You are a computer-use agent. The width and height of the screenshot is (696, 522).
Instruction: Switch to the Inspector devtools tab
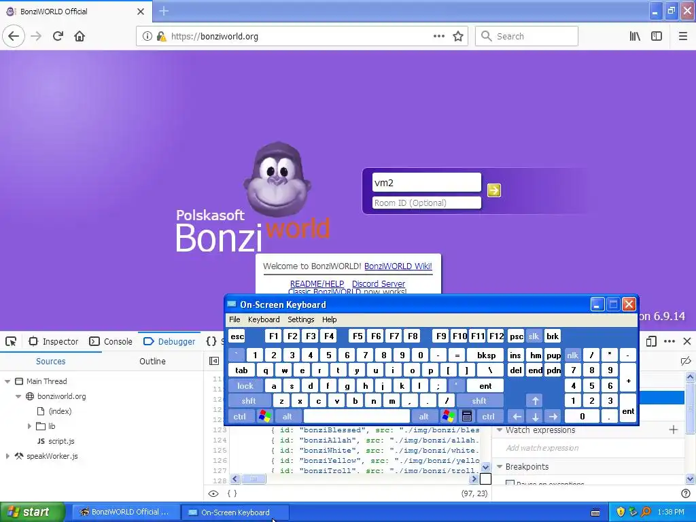[54, 341]
